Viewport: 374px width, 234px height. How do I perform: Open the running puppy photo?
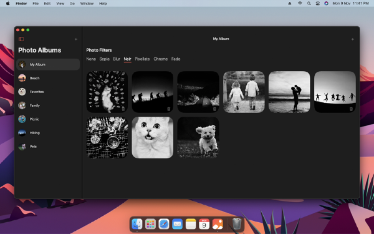coord(198,137)
